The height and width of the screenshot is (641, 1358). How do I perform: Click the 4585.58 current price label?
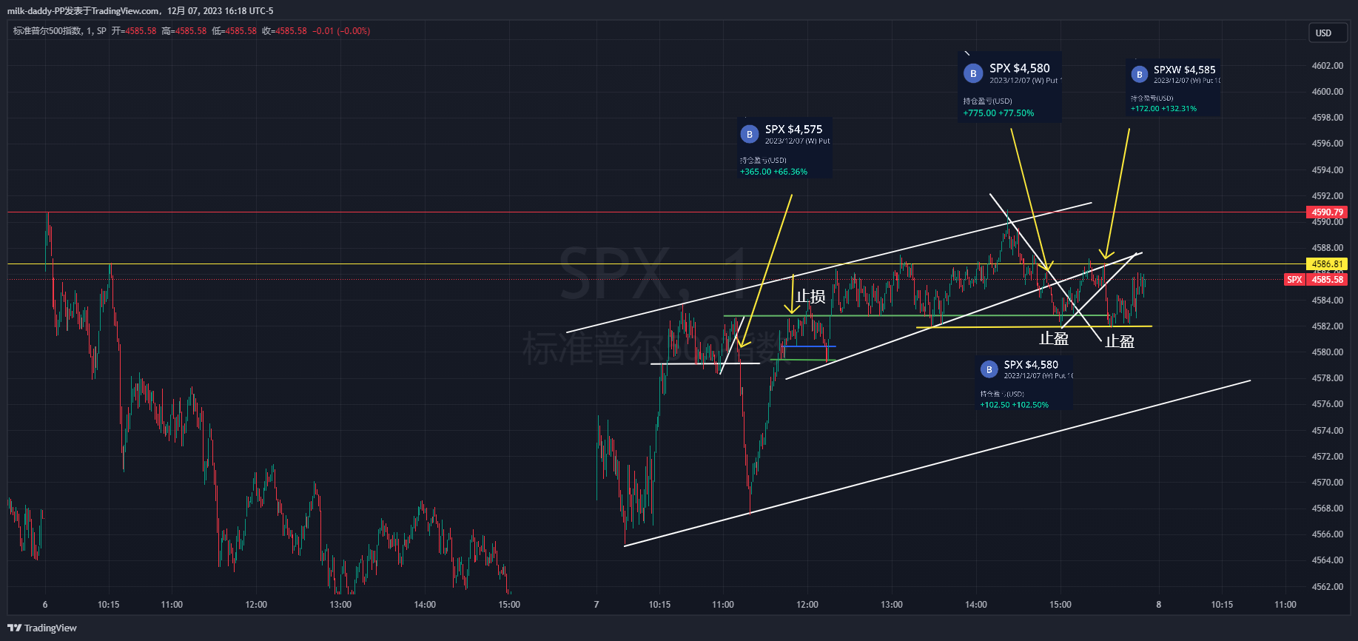tap(1327, 280)
